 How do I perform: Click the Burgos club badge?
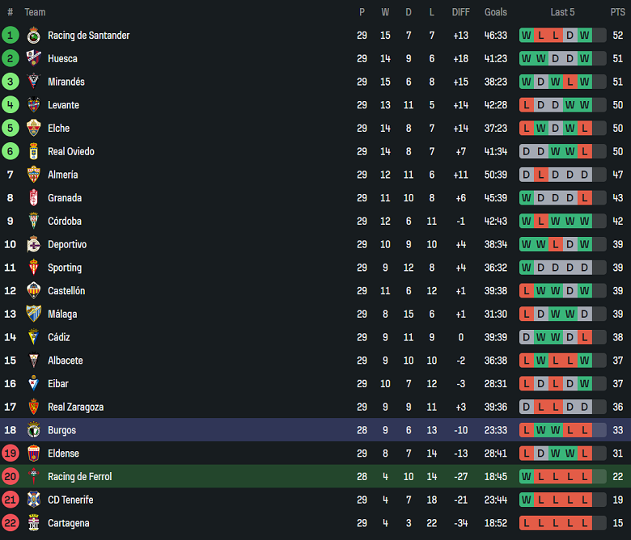(x=33, y=430)
